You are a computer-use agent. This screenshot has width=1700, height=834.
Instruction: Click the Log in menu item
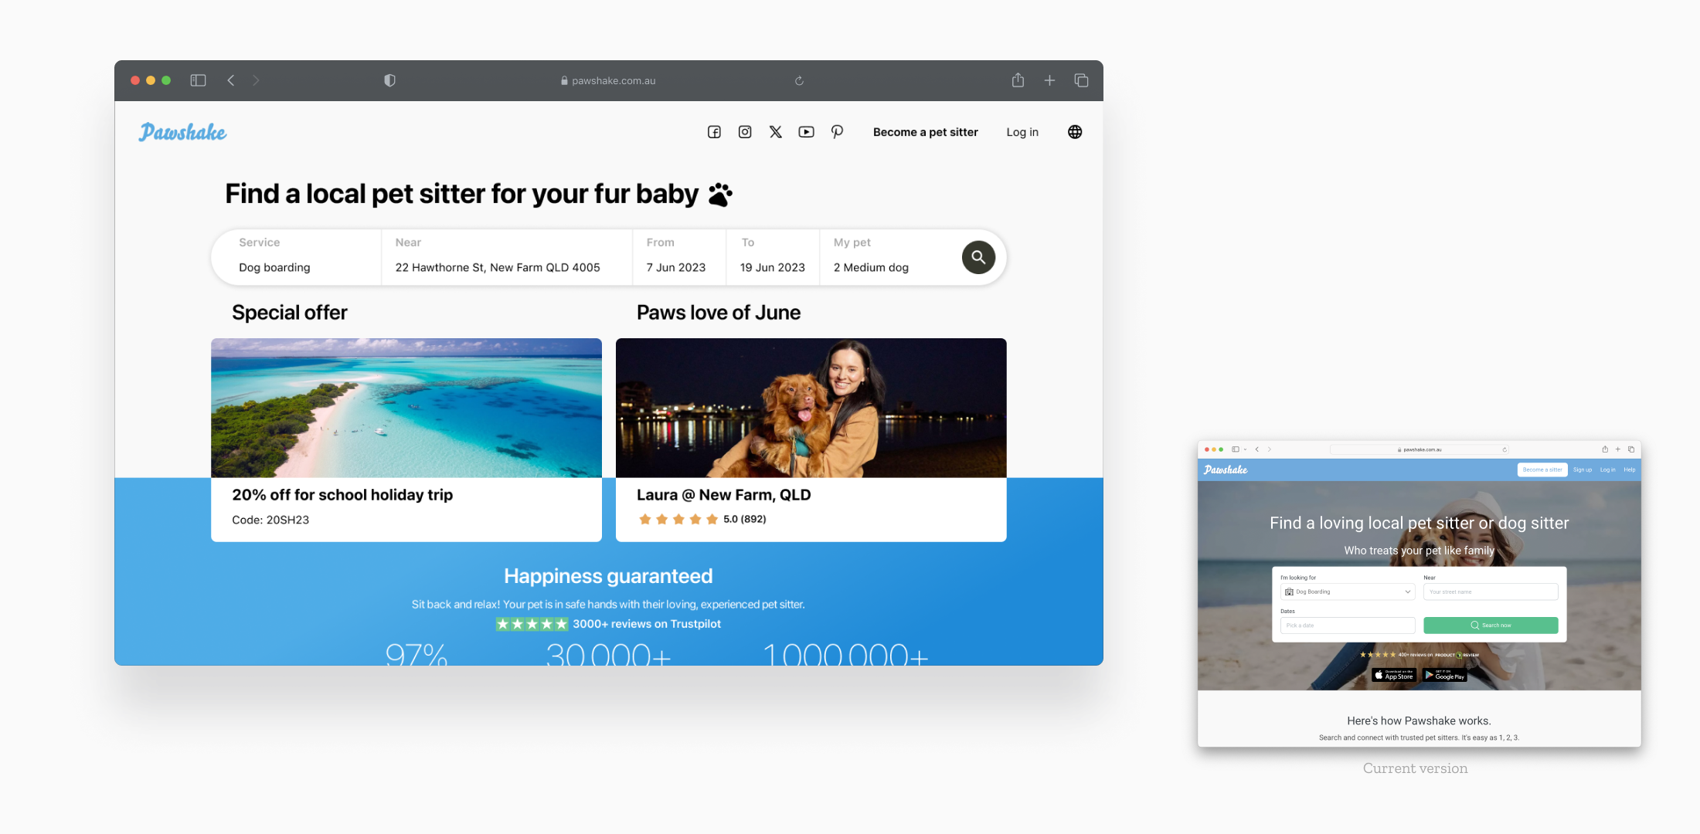1022,132
